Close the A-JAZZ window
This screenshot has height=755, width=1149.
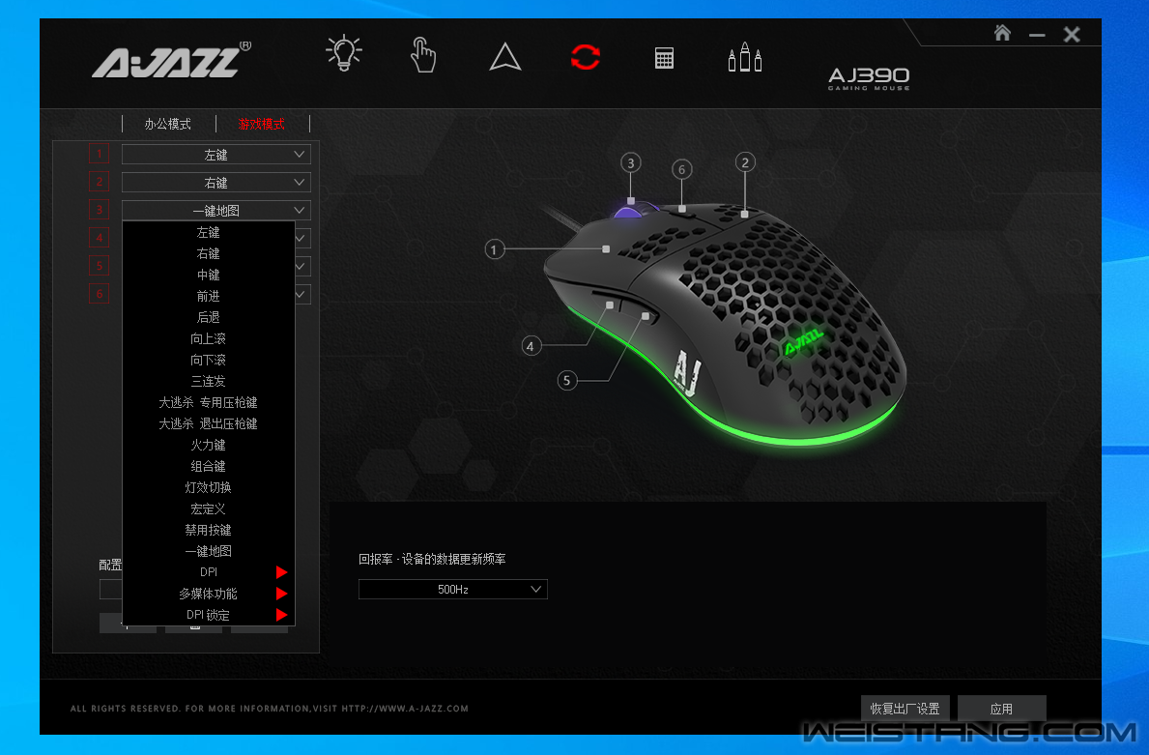(1072, 35)
